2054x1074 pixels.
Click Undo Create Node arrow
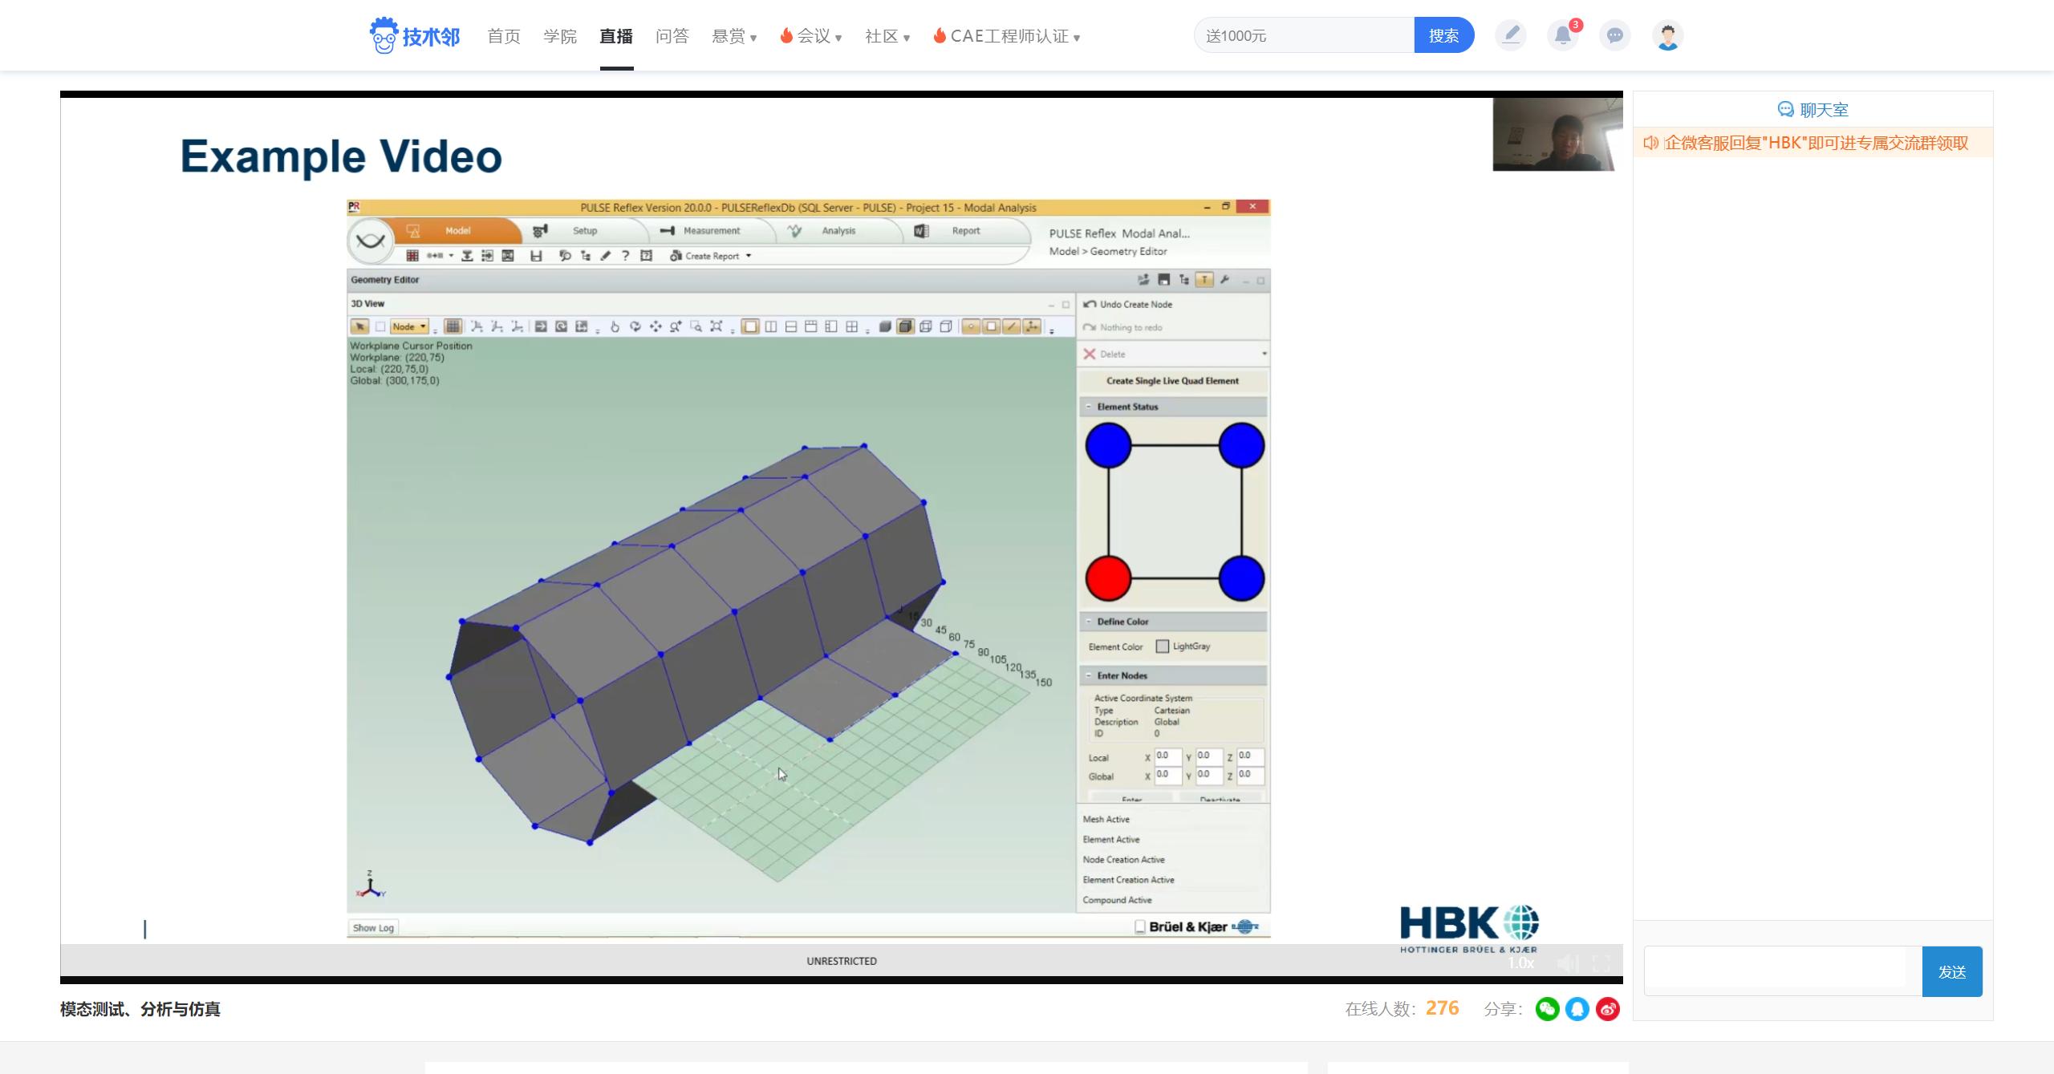coord(1090,305)
